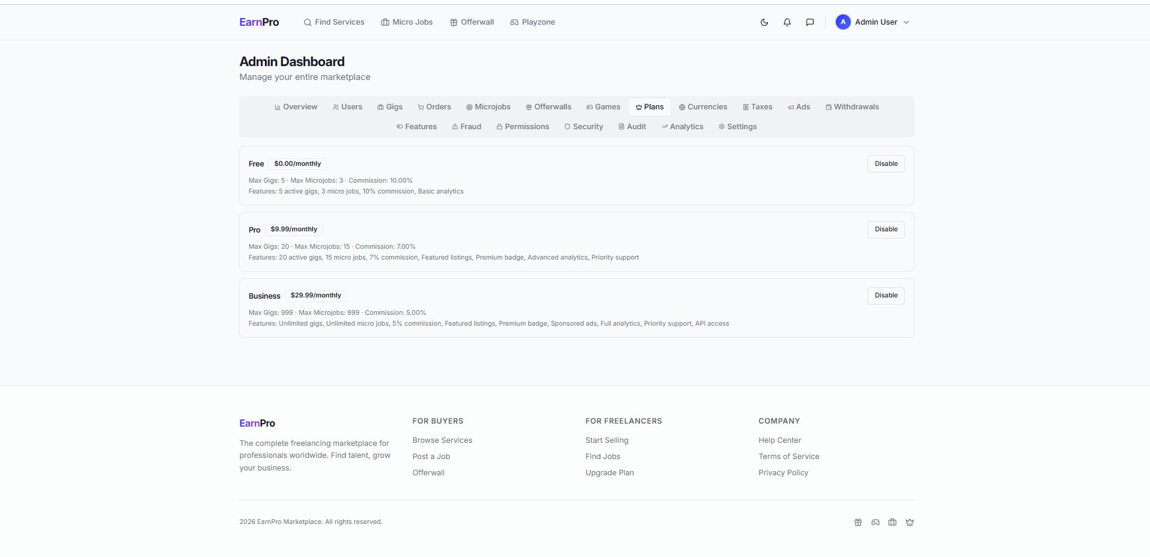
Task: Click the "2026 EarnPro Marketplace" copyright text
Action: 311,522
